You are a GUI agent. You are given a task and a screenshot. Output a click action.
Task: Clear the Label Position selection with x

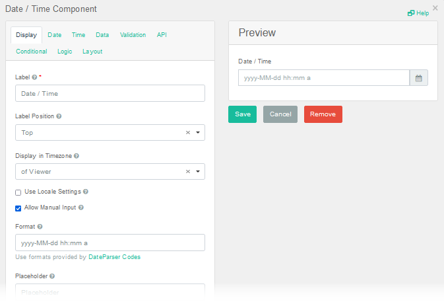pos(187,133)
